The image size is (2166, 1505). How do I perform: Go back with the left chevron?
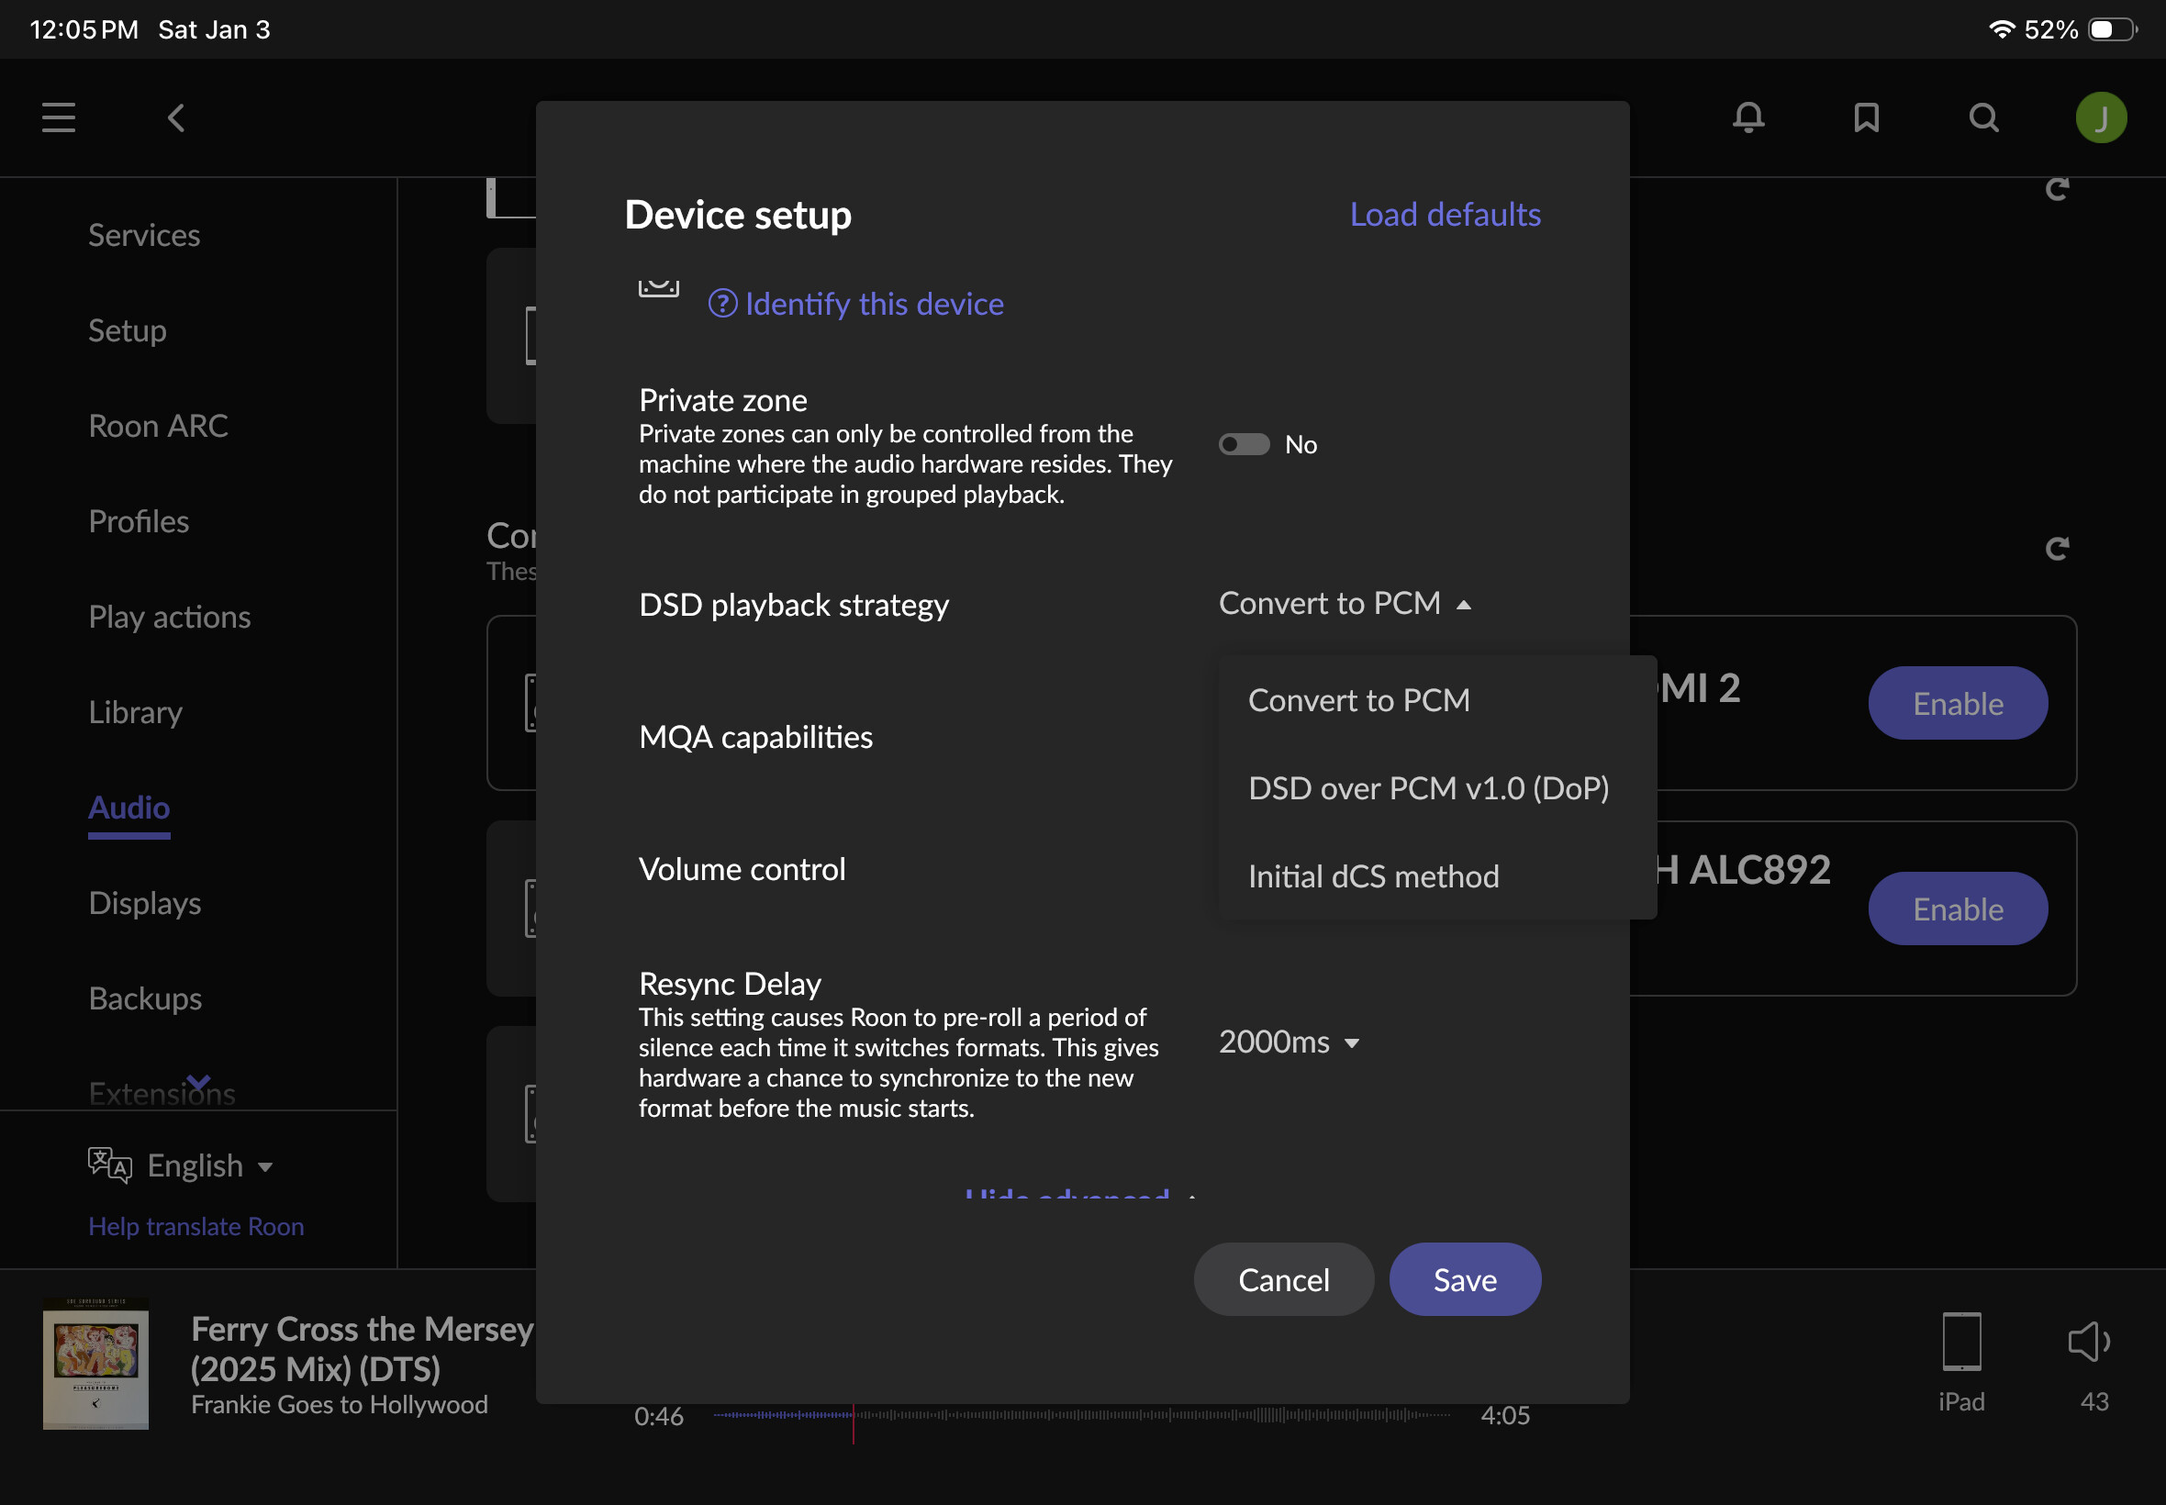point(176,117)
